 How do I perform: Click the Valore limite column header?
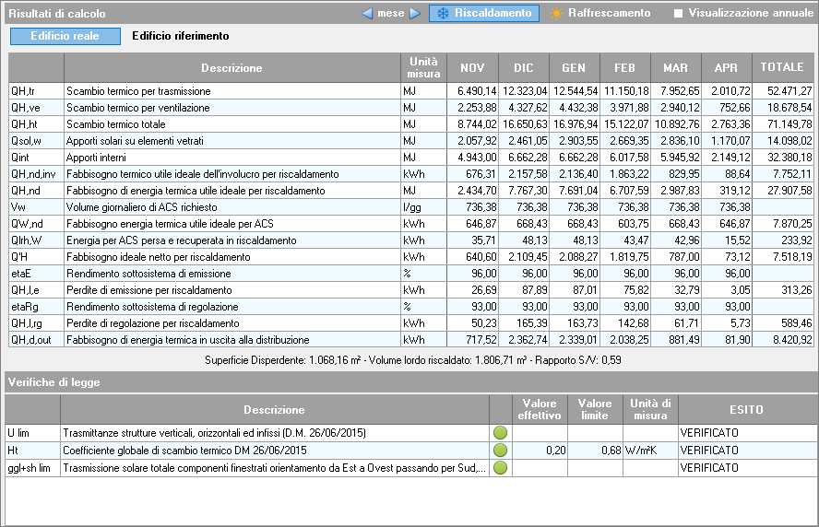pyautogui.click(x=595, y=409)
